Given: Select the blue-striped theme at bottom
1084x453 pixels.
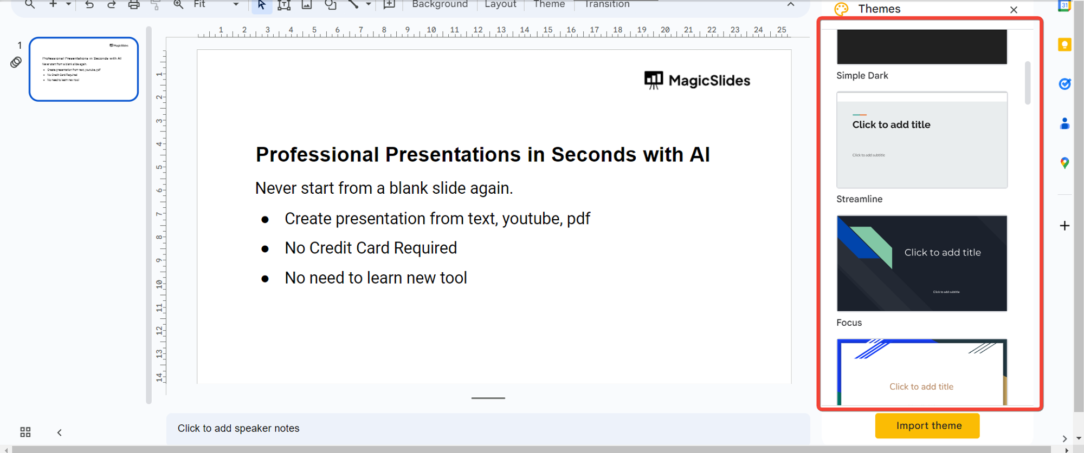Looking at the screenshot, I should click(x=921, y=372).
